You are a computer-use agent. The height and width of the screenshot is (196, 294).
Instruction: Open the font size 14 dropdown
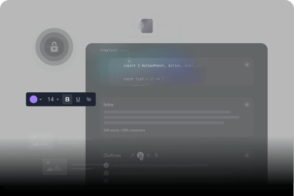tap(53, 99)
